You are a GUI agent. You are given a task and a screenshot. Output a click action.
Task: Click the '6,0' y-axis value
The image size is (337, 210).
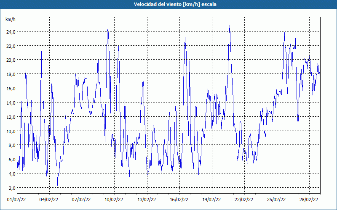tap(12, 160)
